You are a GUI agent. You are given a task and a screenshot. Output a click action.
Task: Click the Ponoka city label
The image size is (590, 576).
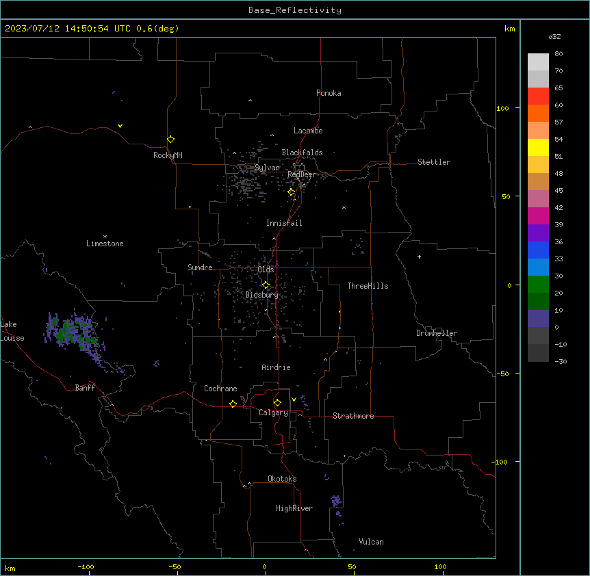click(329, 93)
